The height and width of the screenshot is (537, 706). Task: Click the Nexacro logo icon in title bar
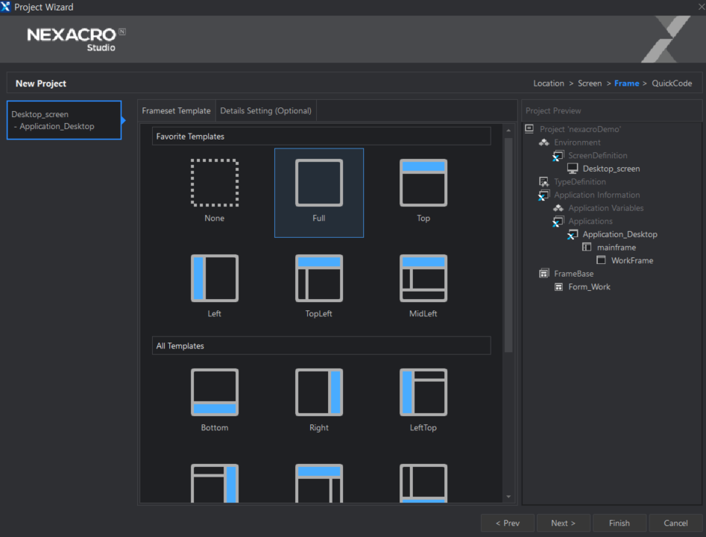click(5, 7)
